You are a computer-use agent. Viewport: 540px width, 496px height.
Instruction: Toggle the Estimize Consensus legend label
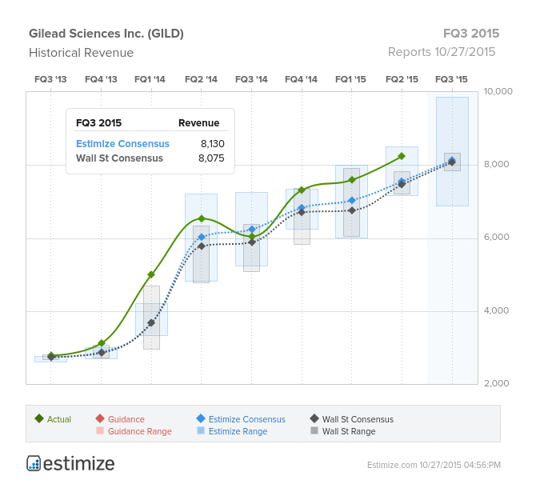tap(247, 419)
